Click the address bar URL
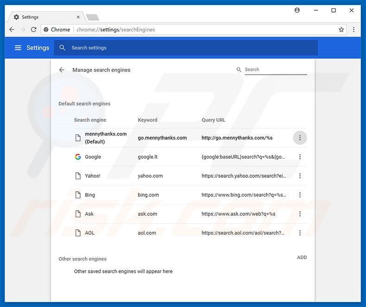 tap(185, 30)
